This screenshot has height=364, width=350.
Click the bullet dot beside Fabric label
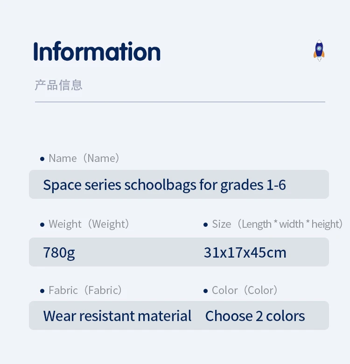(42, 291)
